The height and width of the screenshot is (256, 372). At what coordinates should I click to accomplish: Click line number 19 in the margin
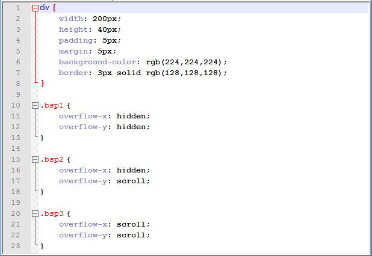16,203
